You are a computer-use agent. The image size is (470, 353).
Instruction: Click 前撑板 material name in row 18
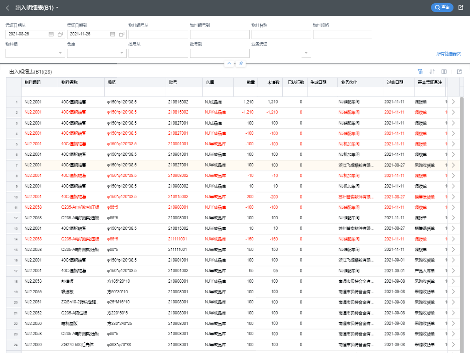tap(67, 281)
